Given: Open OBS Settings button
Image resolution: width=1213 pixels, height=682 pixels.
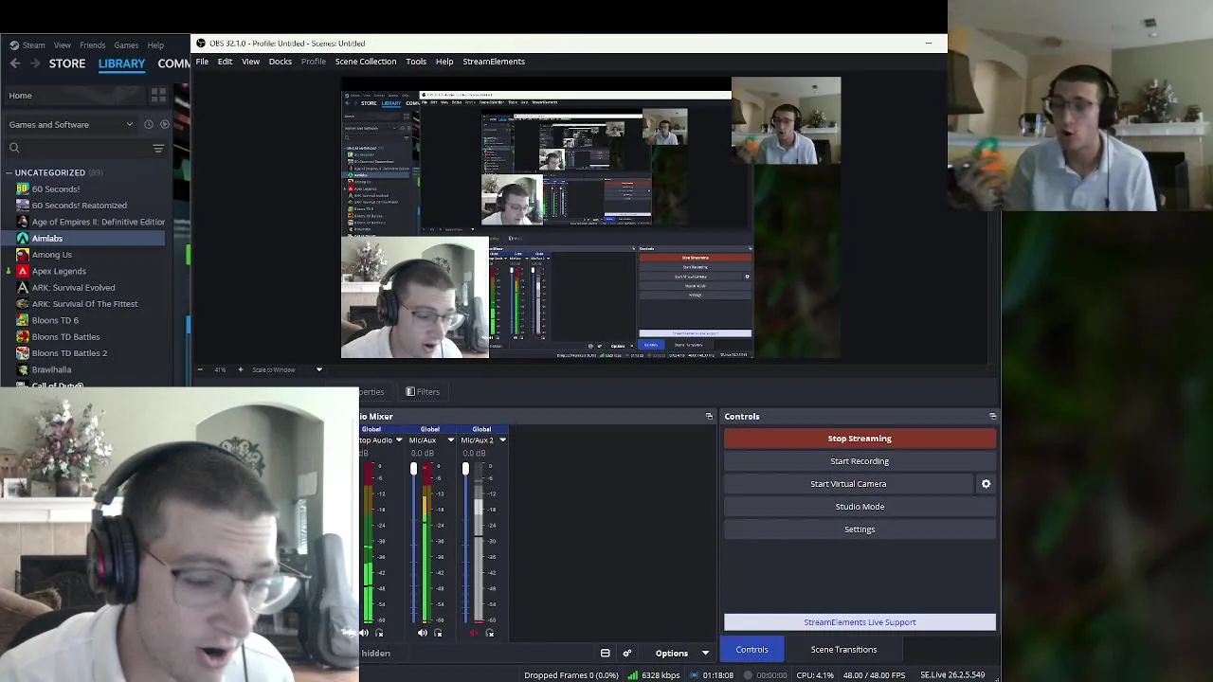Looking at the screenshot, I should [860, 529].
